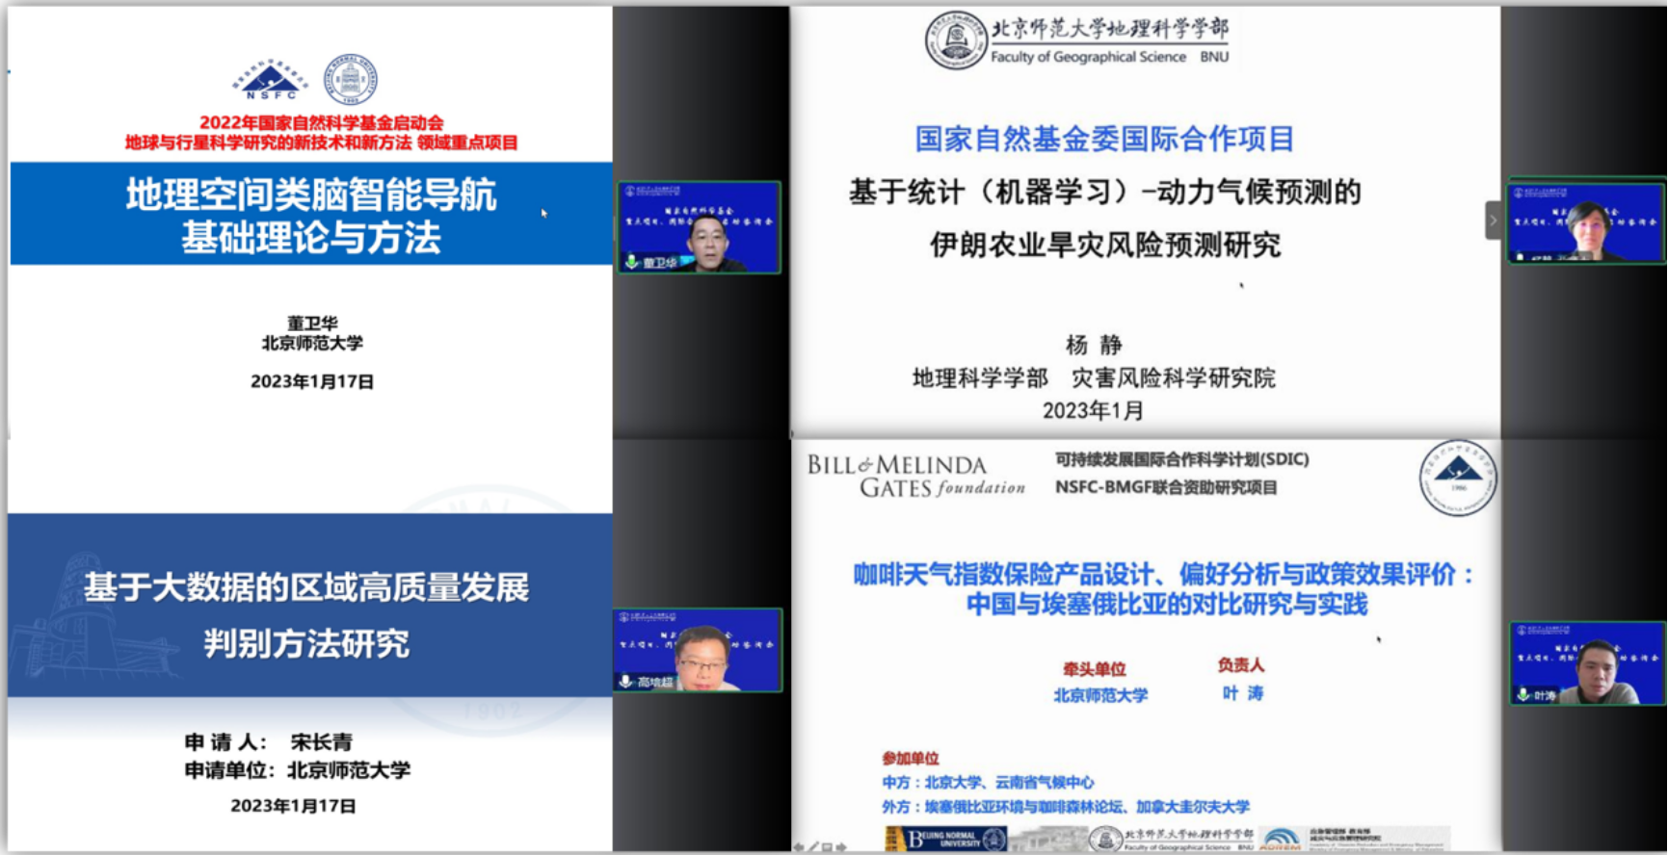
Task: Expand the side panel using the chevron arrow
Action: coord(1493,220)
